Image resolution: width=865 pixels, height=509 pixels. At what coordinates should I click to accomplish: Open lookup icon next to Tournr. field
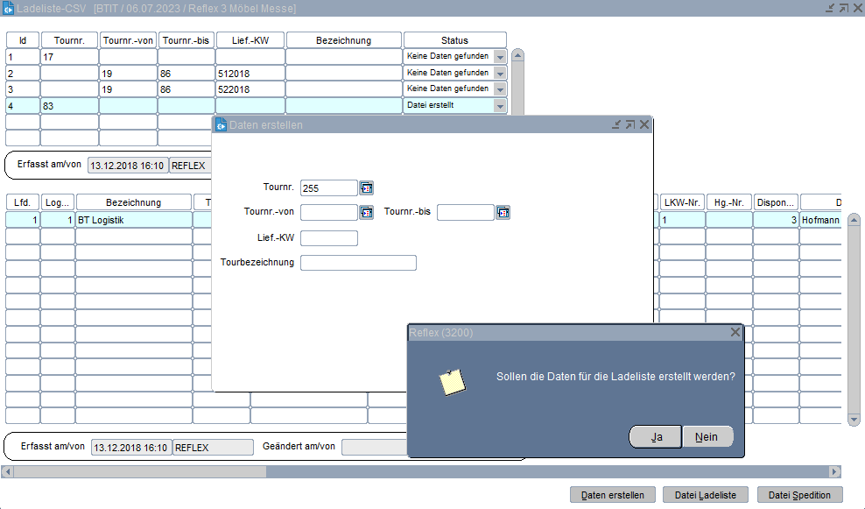367,187
